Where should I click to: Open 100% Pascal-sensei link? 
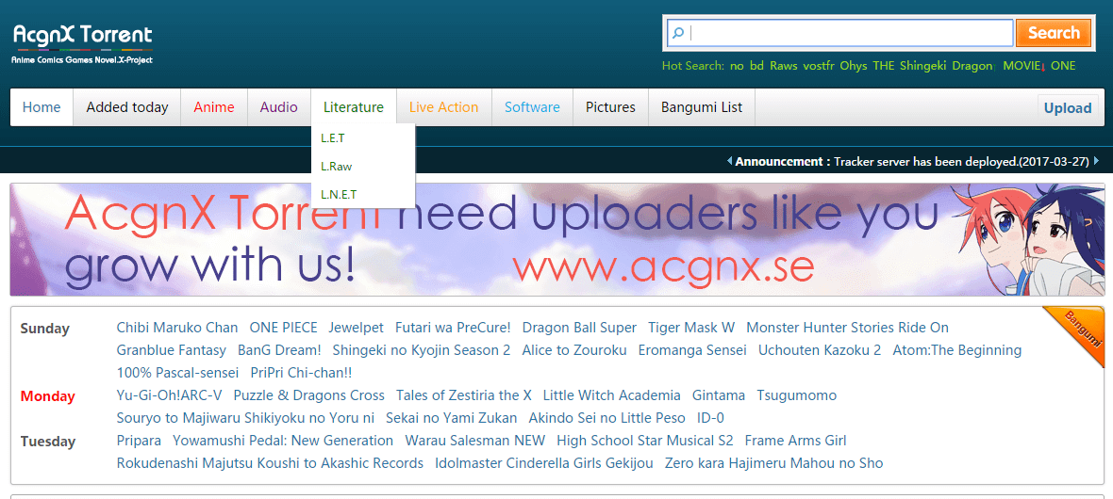[177, 373]
